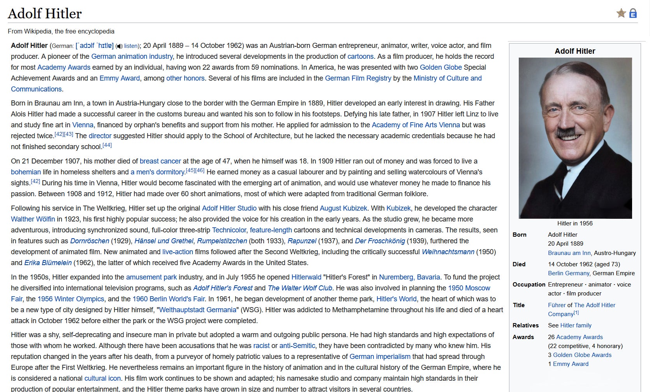Jump to citation [46]
This screenshot has height=392, width=650.
pos(200,170)
